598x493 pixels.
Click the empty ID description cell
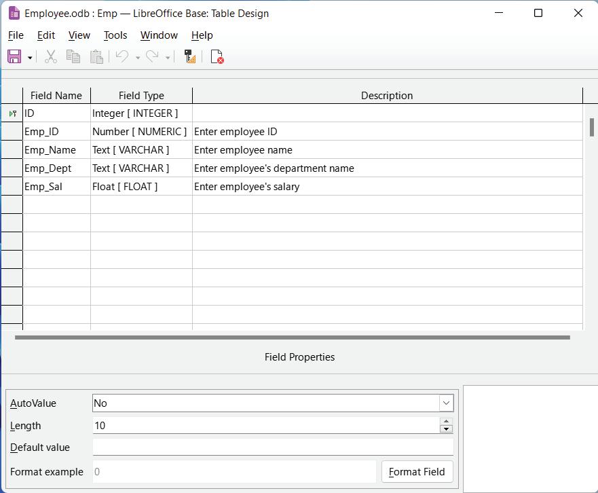pyautogui.click(x=388, y=113)
